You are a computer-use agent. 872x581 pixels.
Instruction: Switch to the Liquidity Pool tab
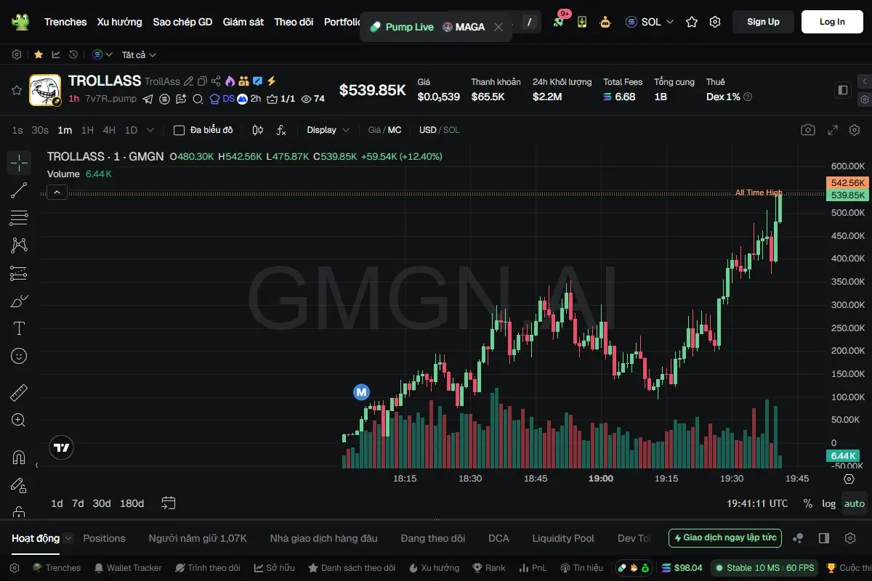563,538
